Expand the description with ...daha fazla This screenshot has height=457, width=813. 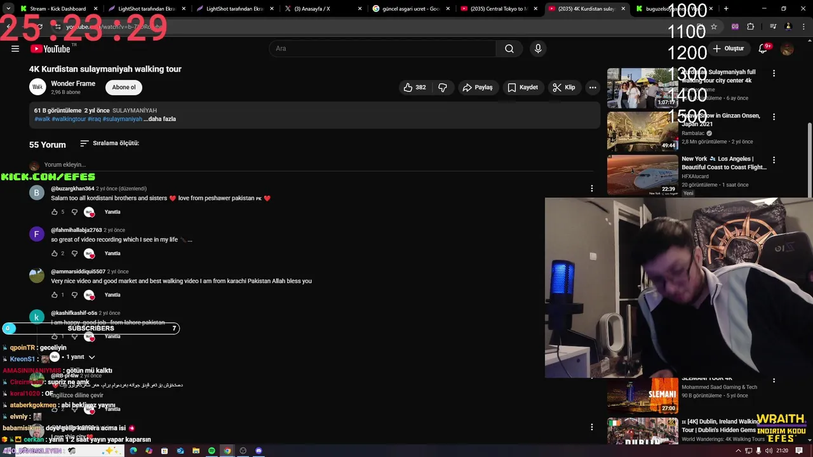[x=159, y=119]
